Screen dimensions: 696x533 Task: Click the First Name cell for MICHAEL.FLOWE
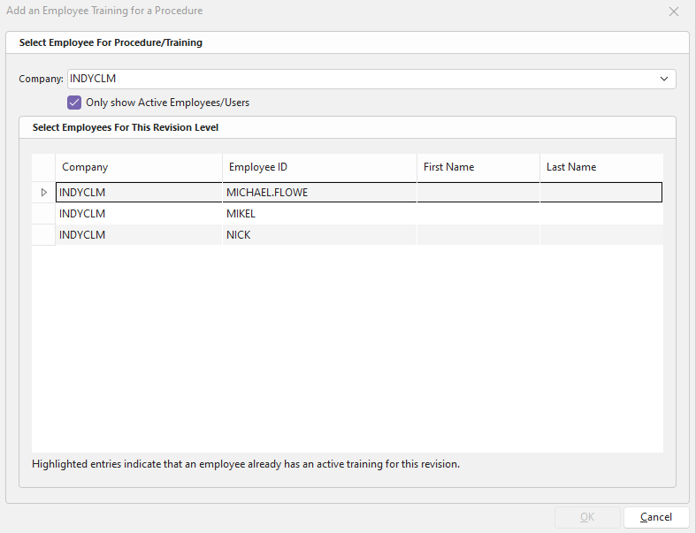(x=478, y=193)
